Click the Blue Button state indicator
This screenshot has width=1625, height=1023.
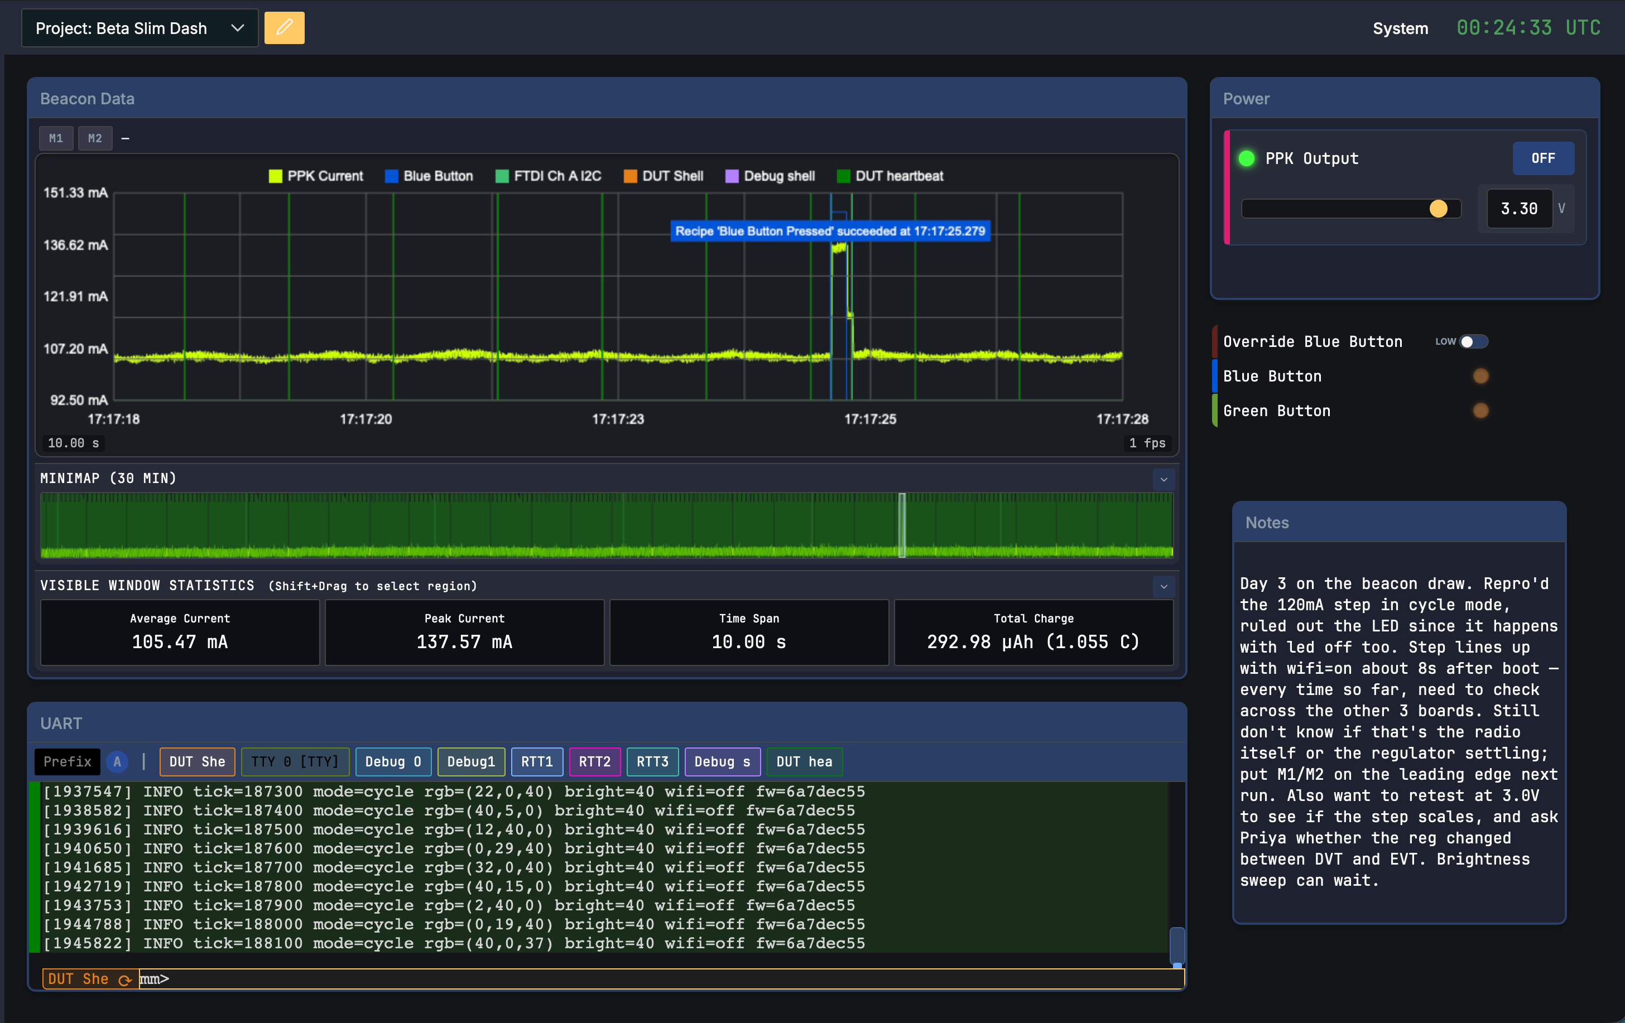(1480, 377)
